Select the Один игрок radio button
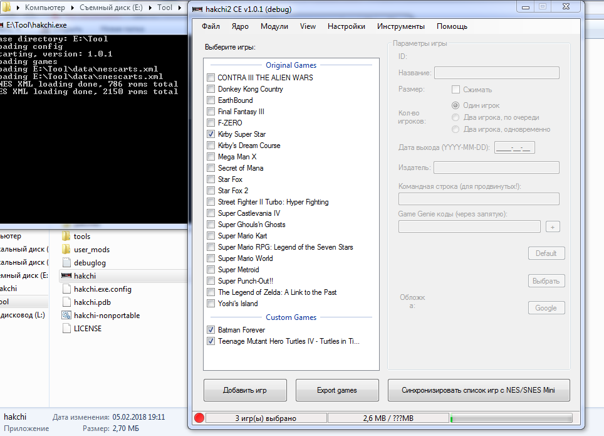604x436 pixels. (456, 105)
